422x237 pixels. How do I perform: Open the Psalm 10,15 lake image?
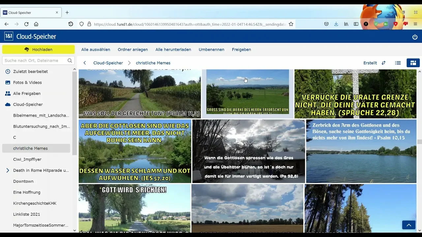click(361, 151)
